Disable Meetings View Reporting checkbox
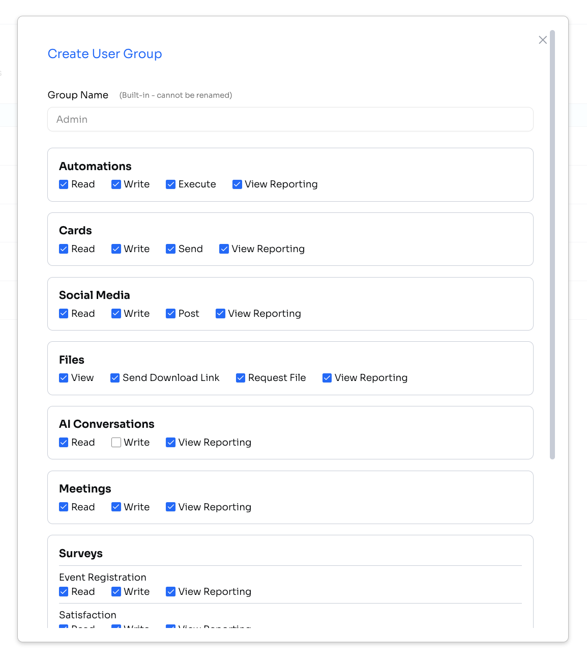 tap(171, 507)
